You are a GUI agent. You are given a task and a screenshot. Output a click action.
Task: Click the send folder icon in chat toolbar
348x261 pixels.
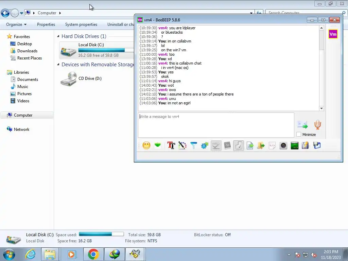click(261, 145)
